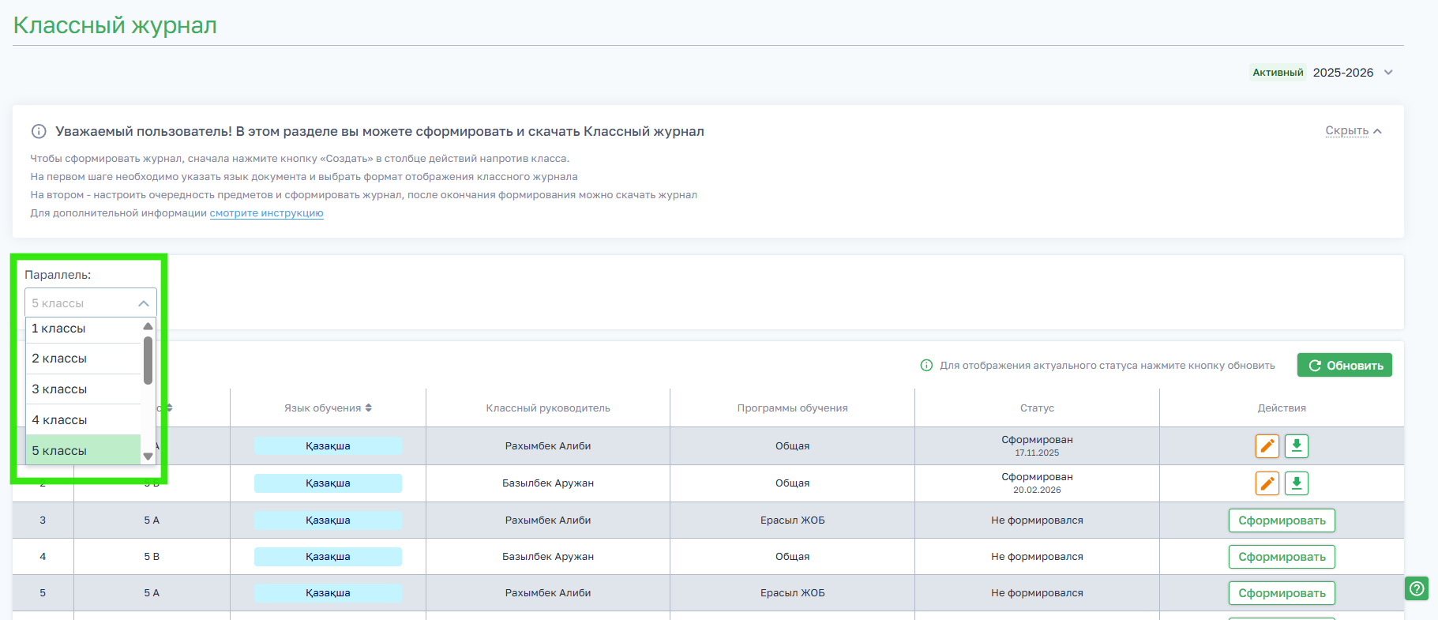Click Сформирован 17.11.2025 status cell

(1037, 446)
